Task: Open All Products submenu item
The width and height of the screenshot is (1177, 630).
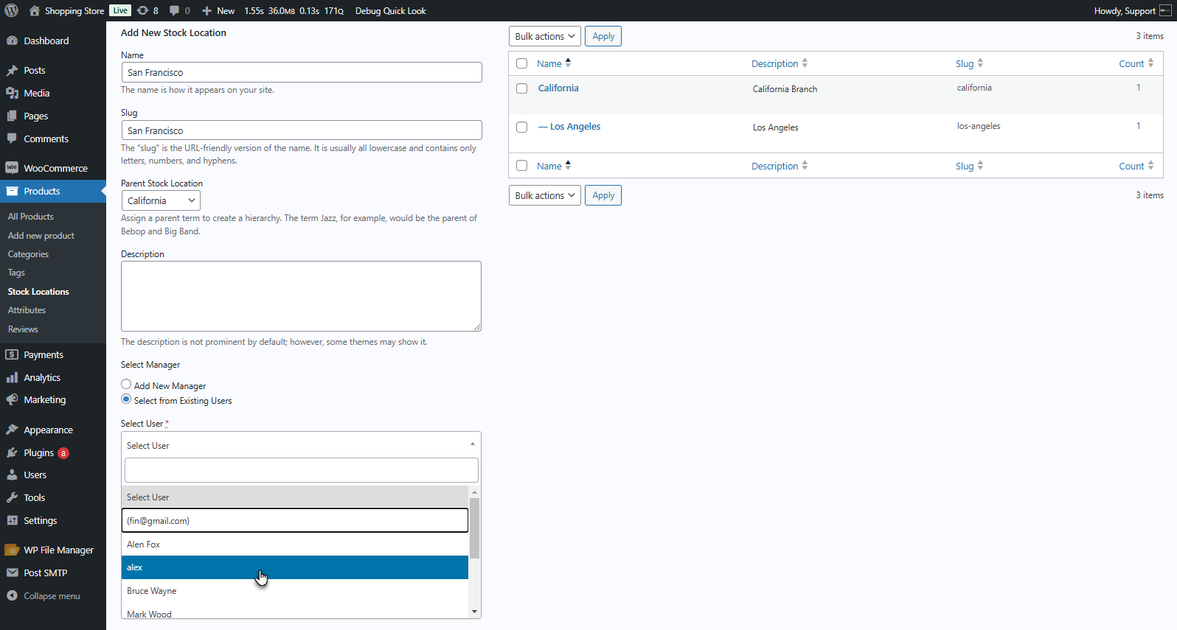Action: tap(31, 217)
